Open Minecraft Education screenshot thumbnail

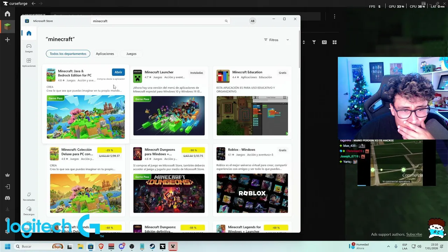coord(252,115)
